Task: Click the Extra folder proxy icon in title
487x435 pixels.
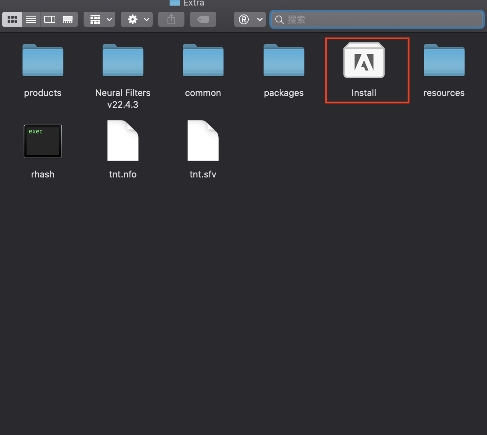Action: click(x=175, y=3)
